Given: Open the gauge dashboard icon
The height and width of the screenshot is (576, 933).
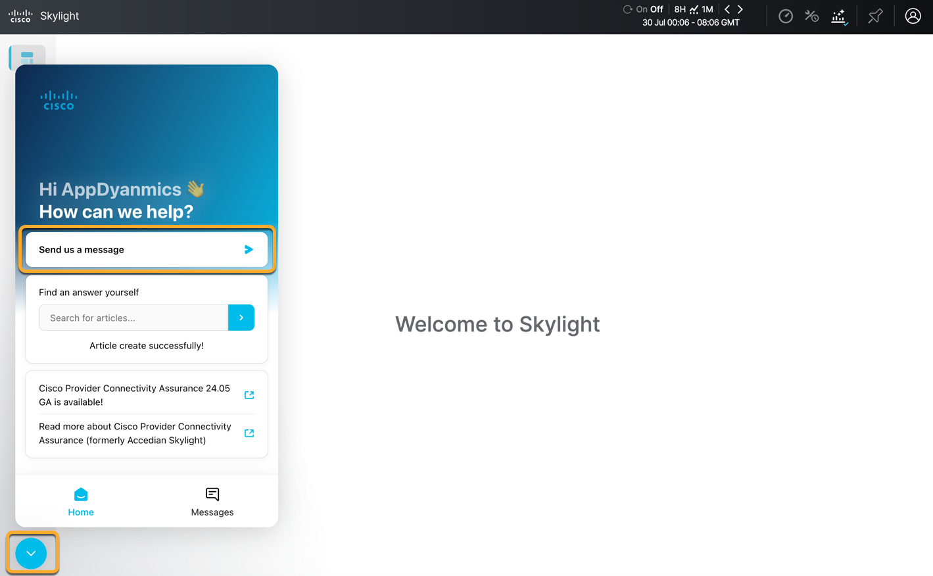Looking at the screenshot, I should tap(786, 16).
